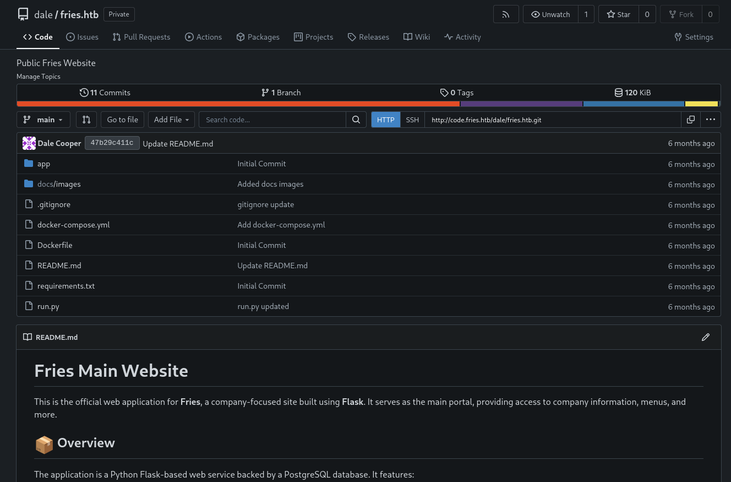Image resolution: width=731 pixels, height=482 pixels.
Task: Click the README book icon
Action: pyautogui.click(x=28, y=337)
